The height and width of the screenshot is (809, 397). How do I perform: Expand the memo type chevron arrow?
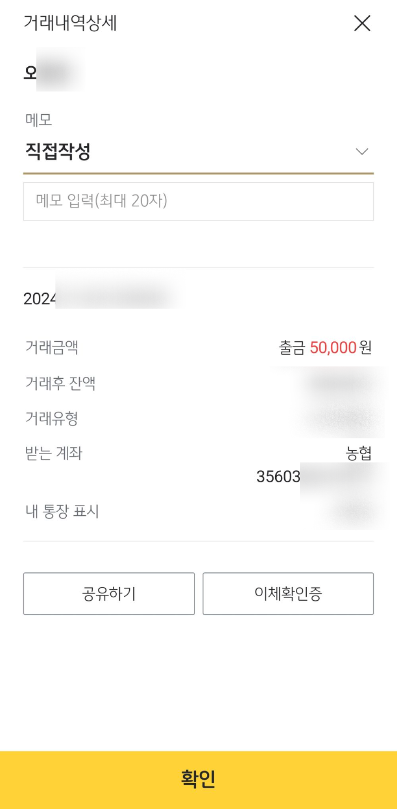click(362, 152)
